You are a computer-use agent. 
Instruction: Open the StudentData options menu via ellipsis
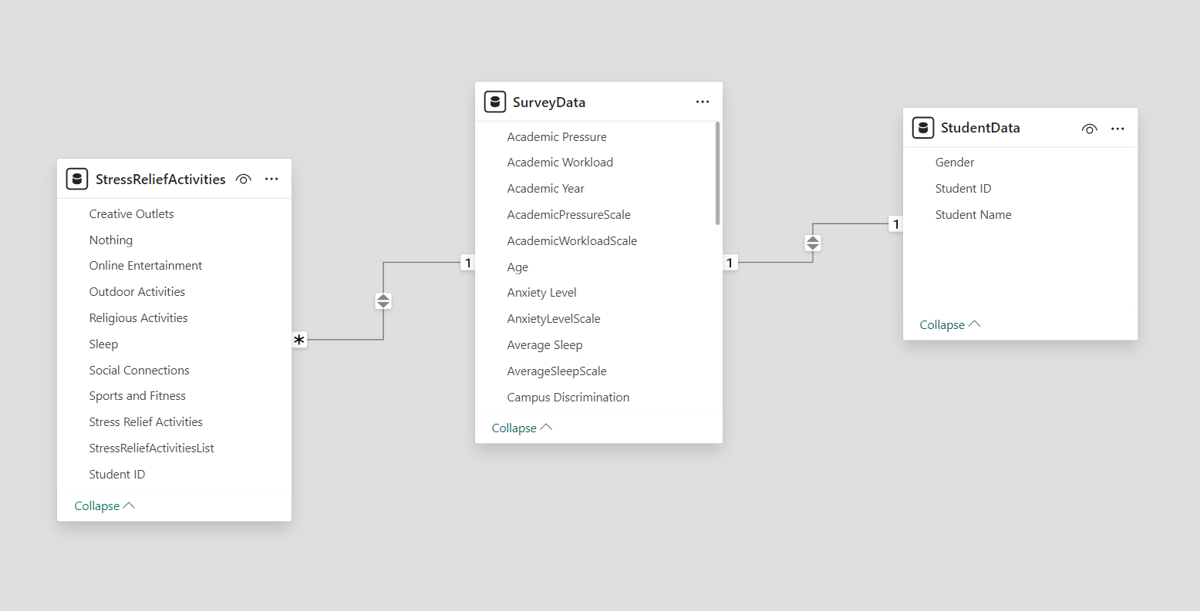1117,129
